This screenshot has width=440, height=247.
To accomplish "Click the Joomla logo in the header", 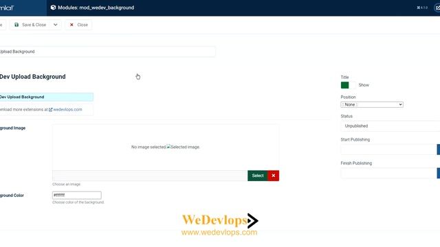I will click(x=7, y=8).
